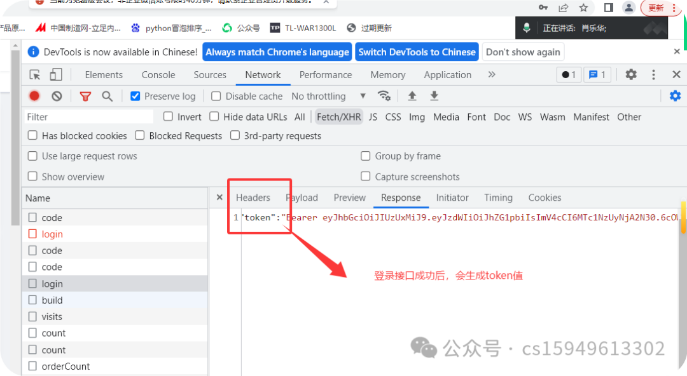
Task: Enable Disable cache
Action: (214, 96)
